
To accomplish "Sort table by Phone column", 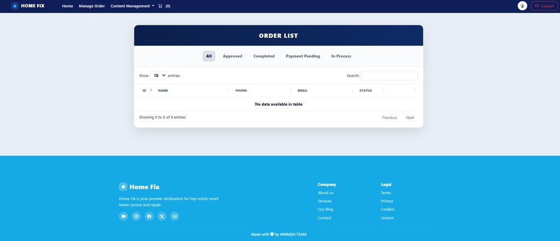I will tap(263, 91).
